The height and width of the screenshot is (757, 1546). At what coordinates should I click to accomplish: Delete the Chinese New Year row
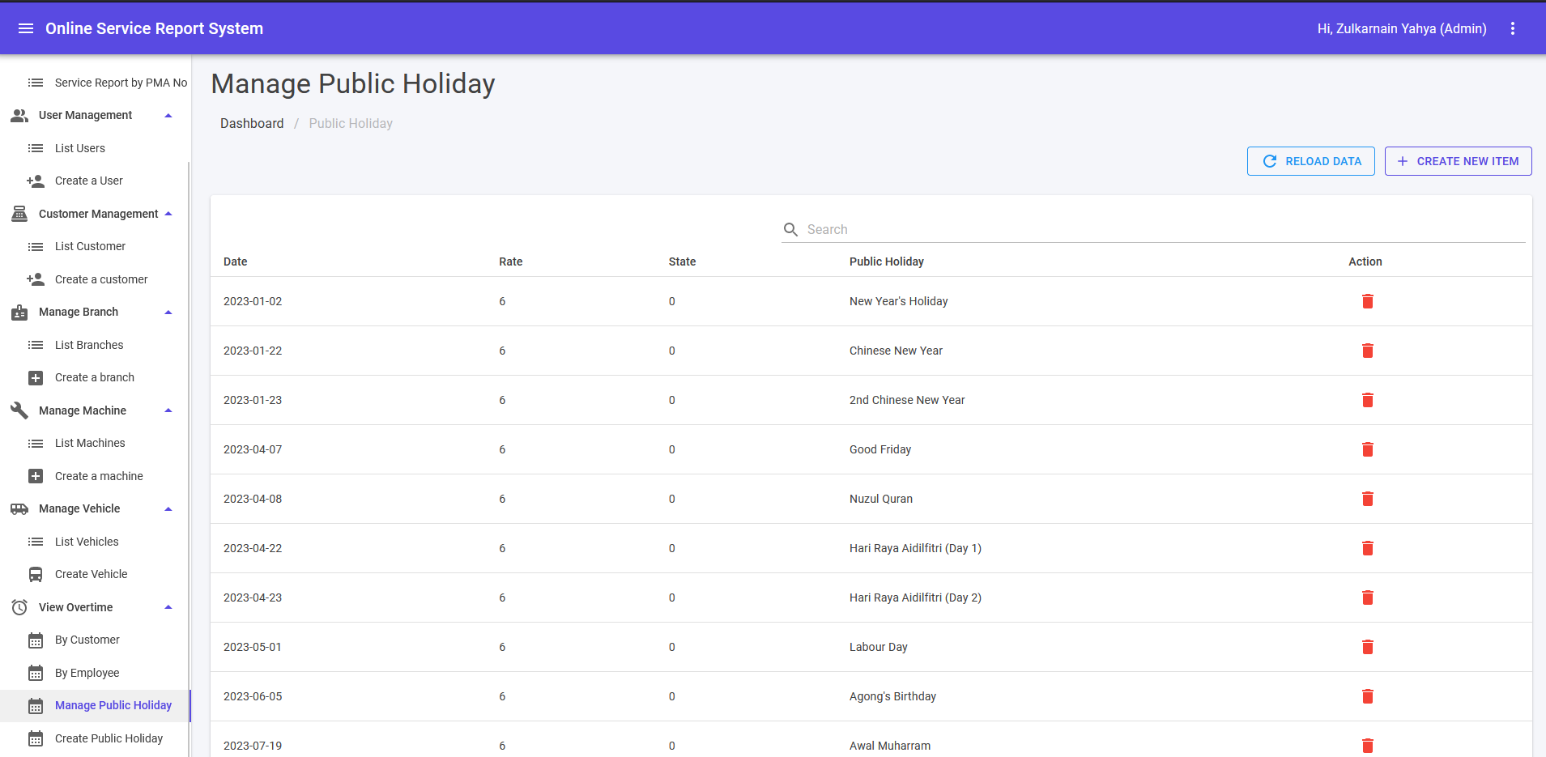(x=1368, y=351)
